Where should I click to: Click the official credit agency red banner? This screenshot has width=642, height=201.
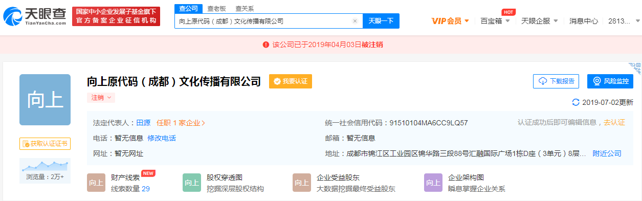pyautogui.click(x=116, y=16)
